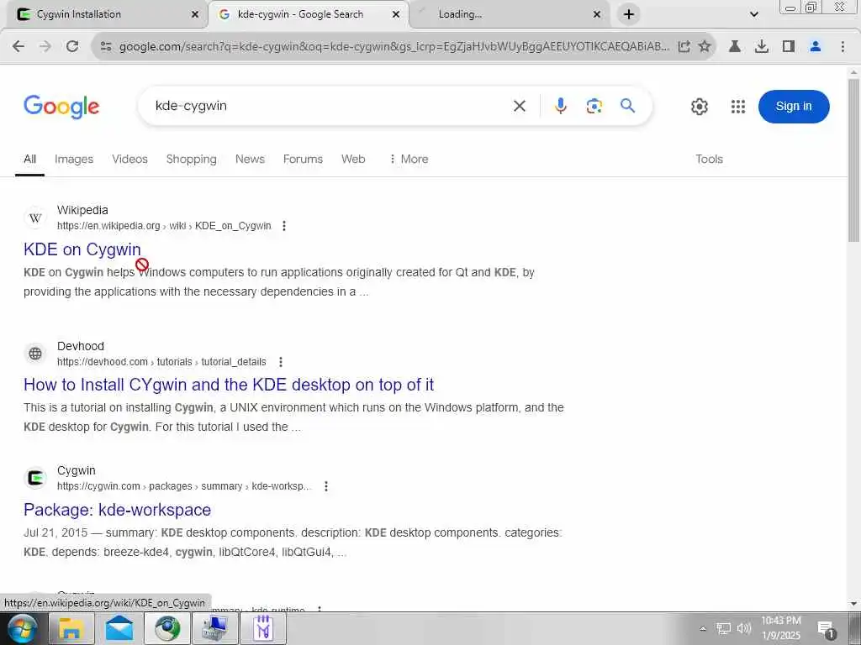This screenshot has width=861, height=645.
Task: Open volume control in system tray
Action: pyautogui.click(x=744, y=628)
